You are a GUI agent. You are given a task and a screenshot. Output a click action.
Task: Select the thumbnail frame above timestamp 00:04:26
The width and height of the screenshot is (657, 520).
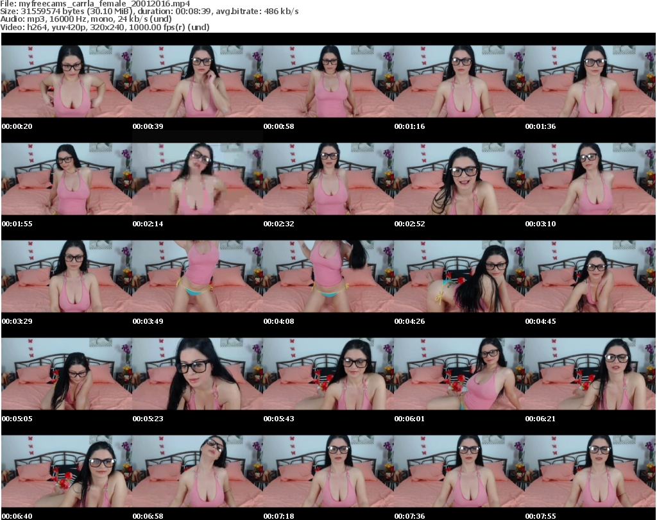(x=459, y=276)
